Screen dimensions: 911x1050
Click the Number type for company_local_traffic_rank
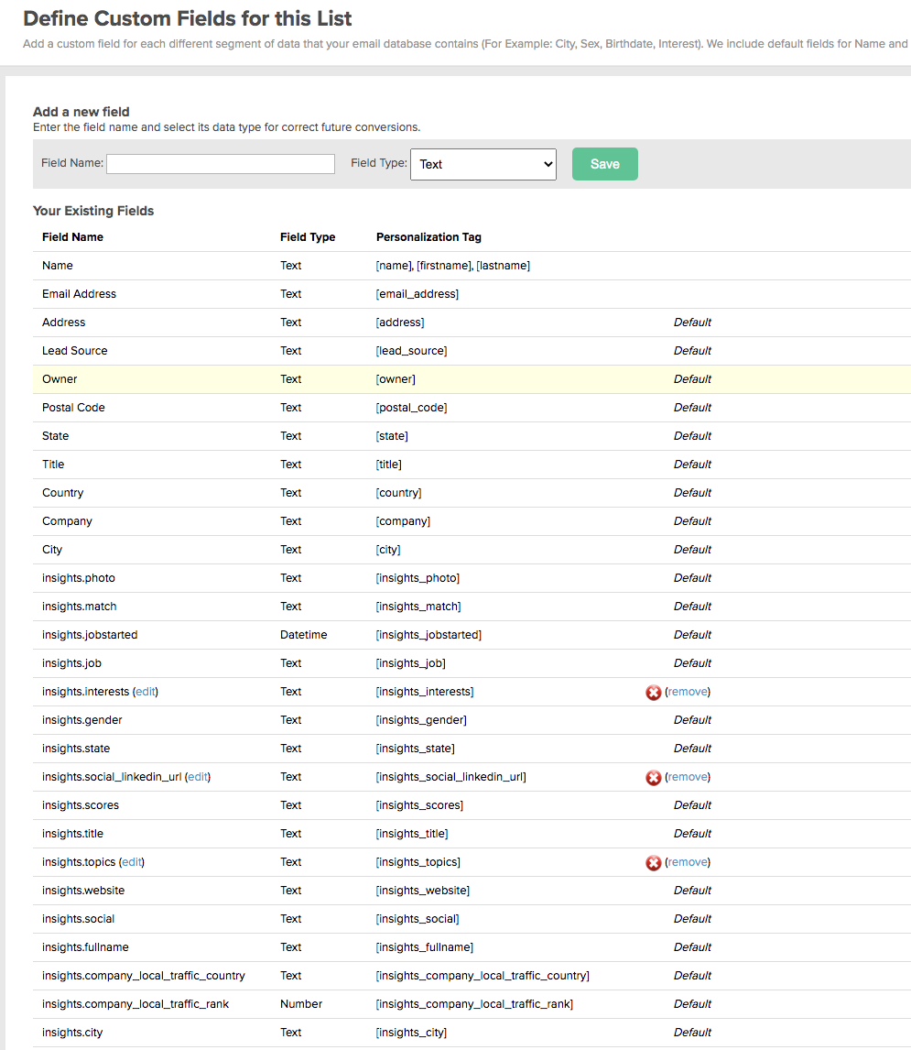301,1004
